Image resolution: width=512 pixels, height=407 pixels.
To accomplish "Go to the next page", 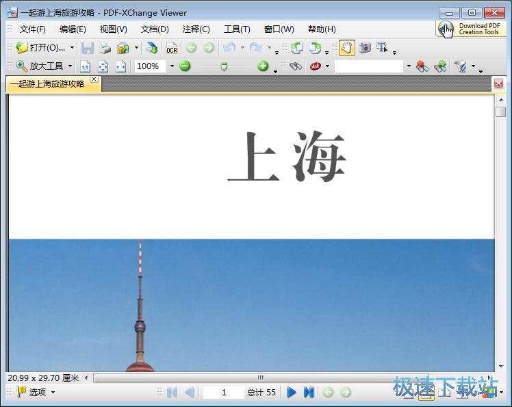I will click(x=291, y=392).
